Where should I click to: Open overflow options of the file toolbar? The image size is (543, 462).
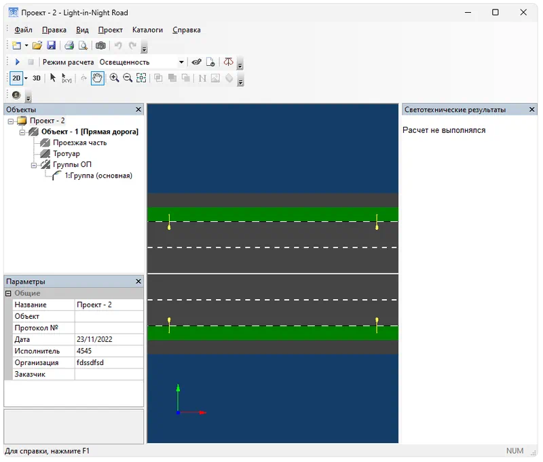click(145, 48)
